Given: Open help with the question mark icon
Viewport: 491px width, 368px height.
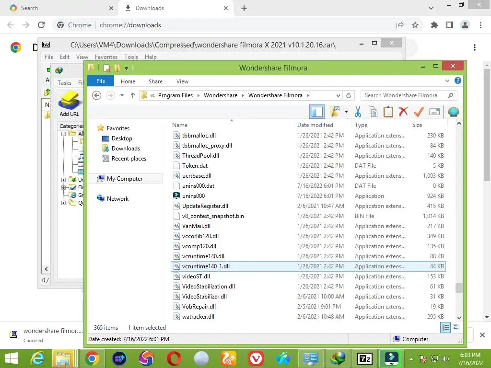Looking at the screenshot, I should (x=457, y=80).
